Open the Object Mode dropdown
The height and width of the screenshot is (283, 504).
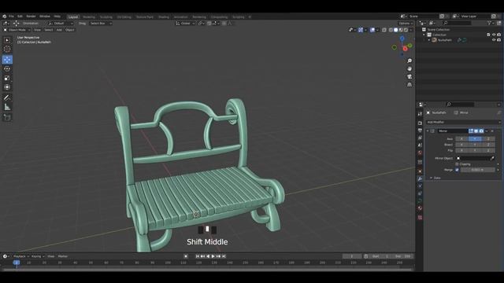[x=17, y=30]
